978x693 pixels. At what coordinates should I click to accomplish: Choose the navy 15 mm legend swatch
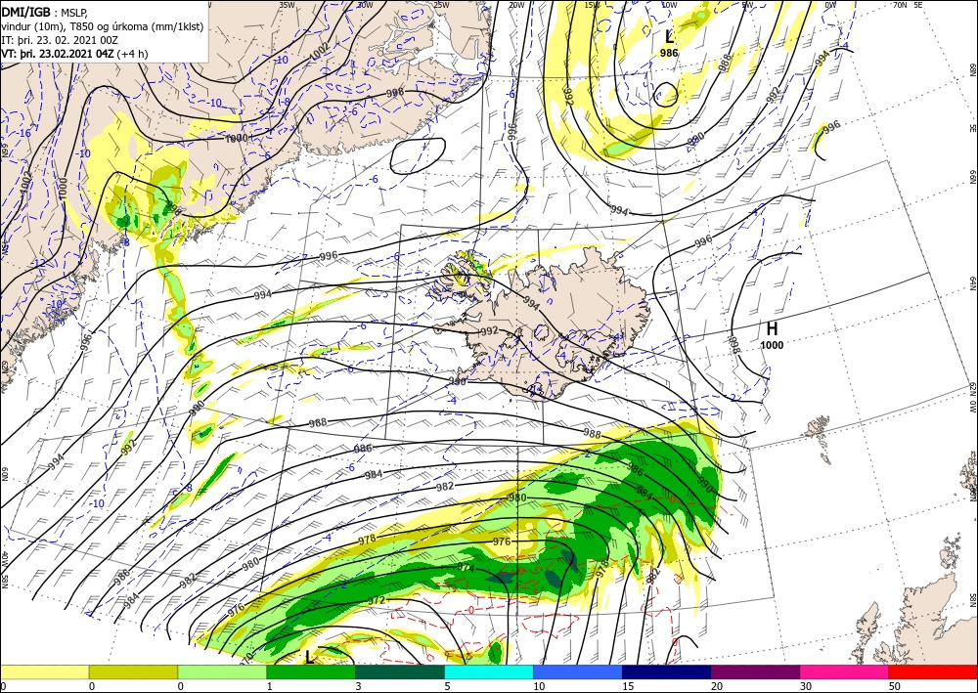[667, 671]
